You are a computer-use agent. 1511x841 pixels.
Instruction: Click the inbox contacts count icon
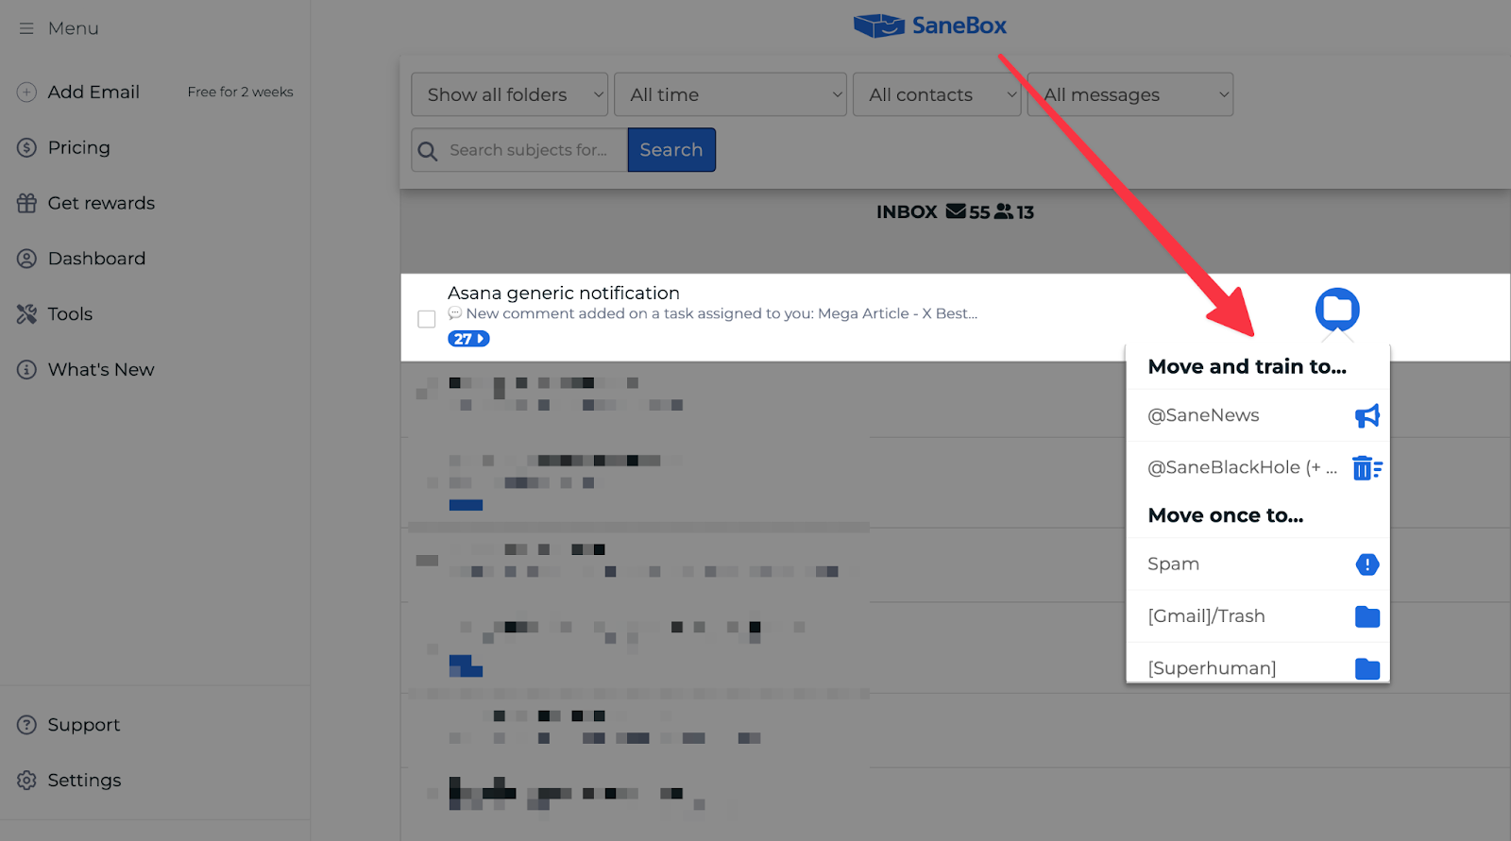click(1004, 211)
